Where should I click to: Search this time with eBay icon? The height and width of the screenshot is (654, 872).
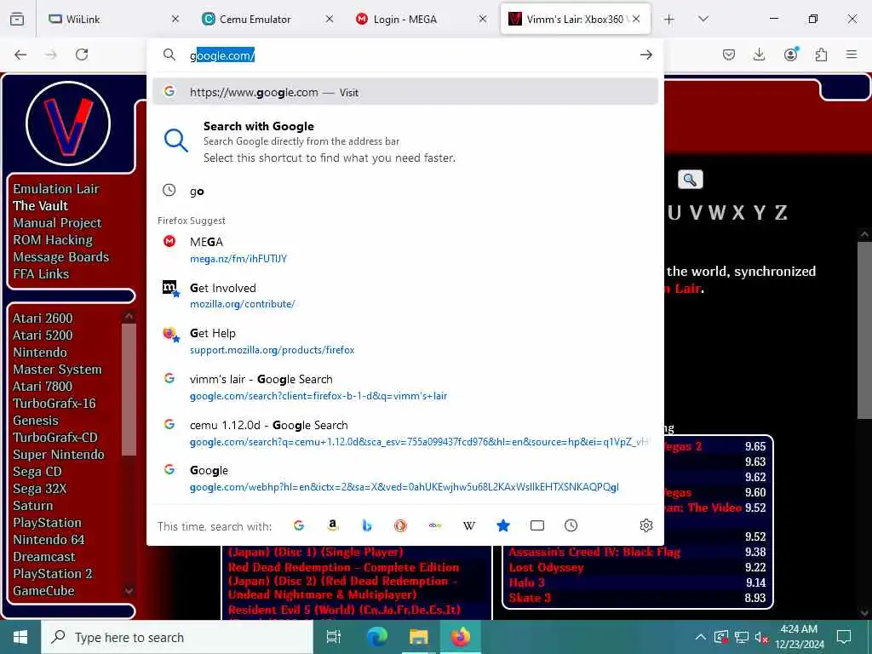[x=435, y=525]
